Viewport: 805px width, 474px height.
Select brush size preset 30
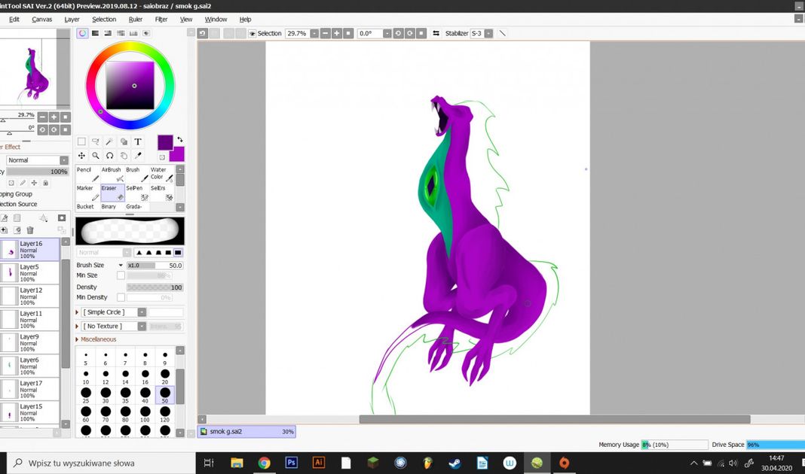pos(106,393)
